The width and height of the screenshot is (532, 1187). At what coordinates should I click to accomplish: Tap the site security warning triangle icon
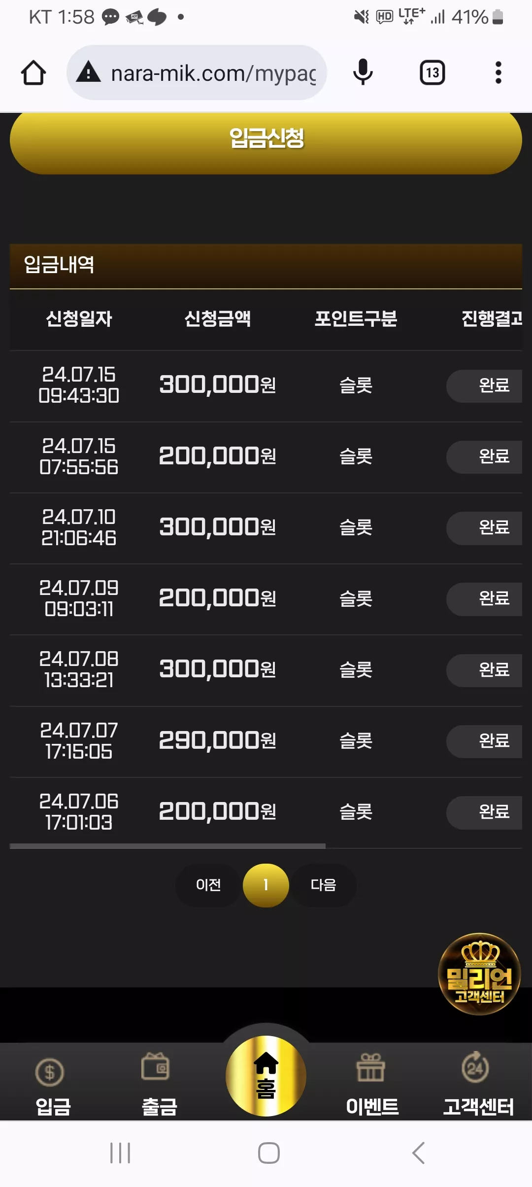[x=89, y=72]
